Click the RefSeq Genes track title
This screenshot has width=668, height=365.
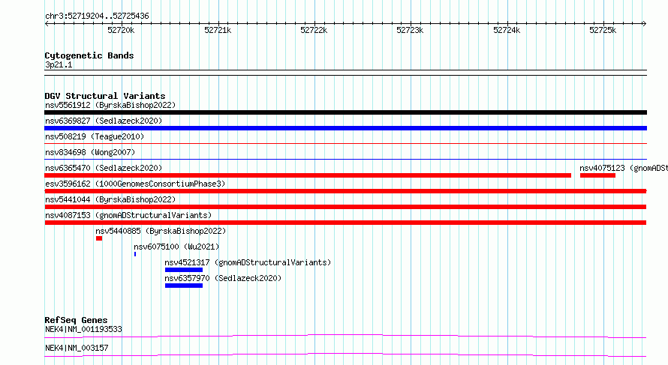coord(76,320)
